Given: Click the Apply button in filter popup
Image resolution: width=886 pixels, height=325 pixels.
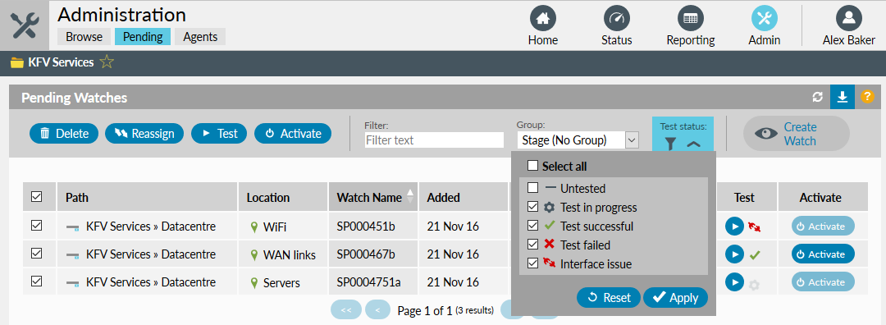Looking at the screenshot, I should coord(675,298).
